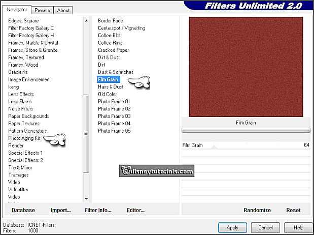Select the Image Enhancement category
Viewport: 314px width, 235px height.
tap(29, 79)
